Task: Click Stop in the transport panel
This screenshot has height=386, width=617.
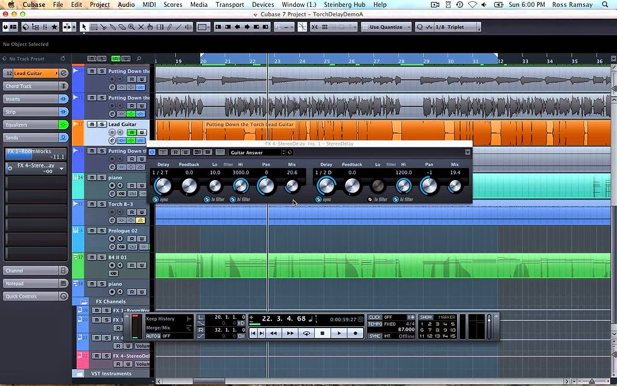Action: pos(322,333)
